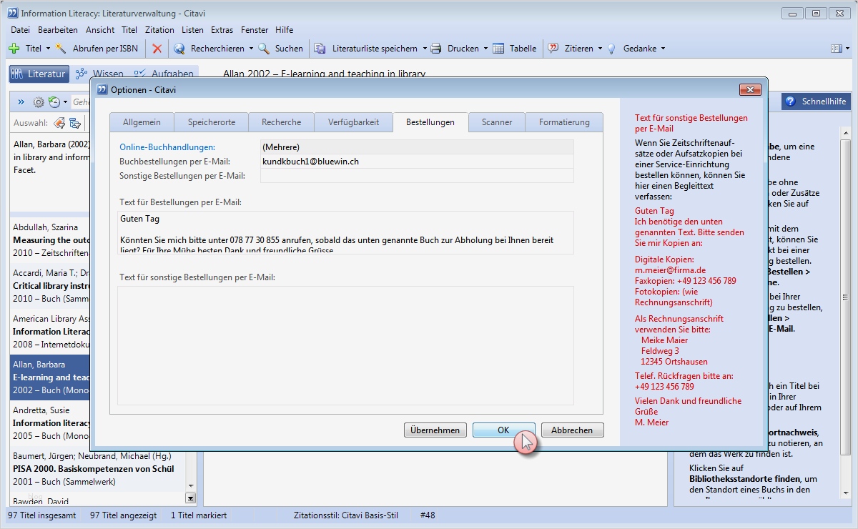858x529 pixels.
Task: Click the Abbrechen button
Action: (572, 430)
